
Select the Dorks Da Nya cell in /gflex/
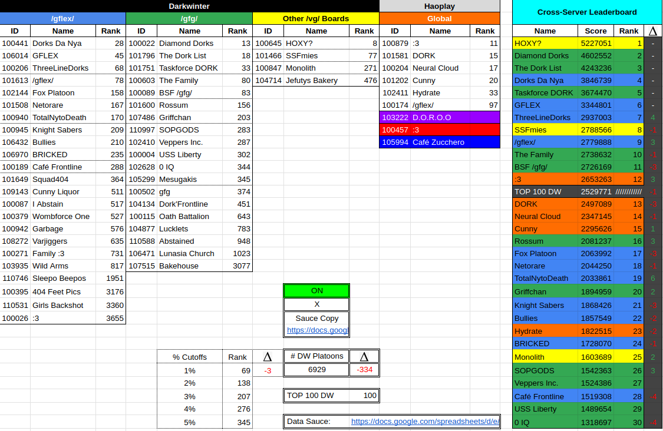[63, 43]
